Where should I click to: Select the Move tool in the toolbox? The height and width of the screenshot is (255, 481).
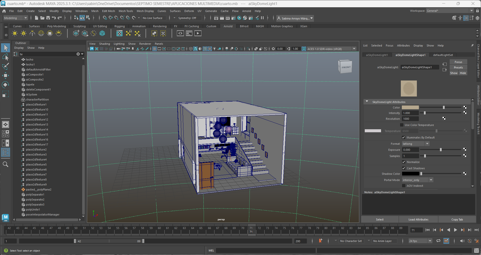coord(5,75)
